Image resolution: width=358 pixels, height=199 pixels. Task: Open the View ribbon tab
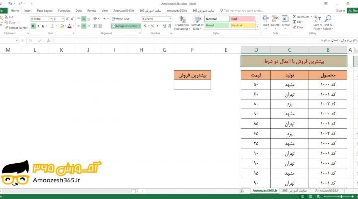click(105, 11)
